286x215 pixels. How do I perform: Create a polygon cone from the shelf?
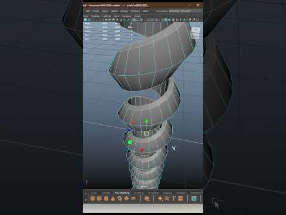pos(113,198)
